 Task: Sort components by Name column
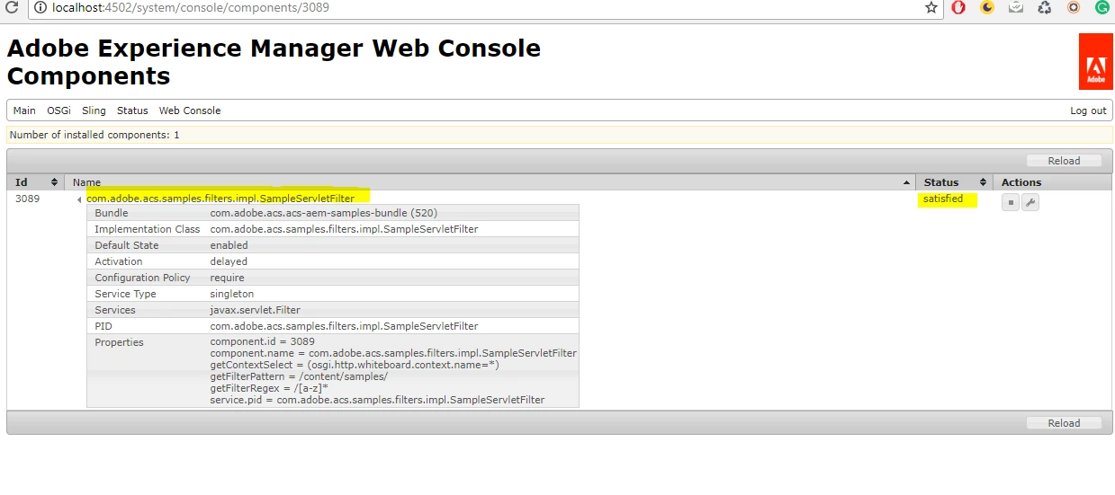pos(490,182)
